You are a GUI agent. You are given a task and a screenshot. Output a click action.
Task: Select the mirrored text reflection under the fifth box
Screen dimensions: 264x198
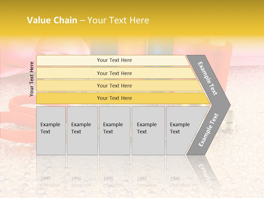(x=180, y=182)
